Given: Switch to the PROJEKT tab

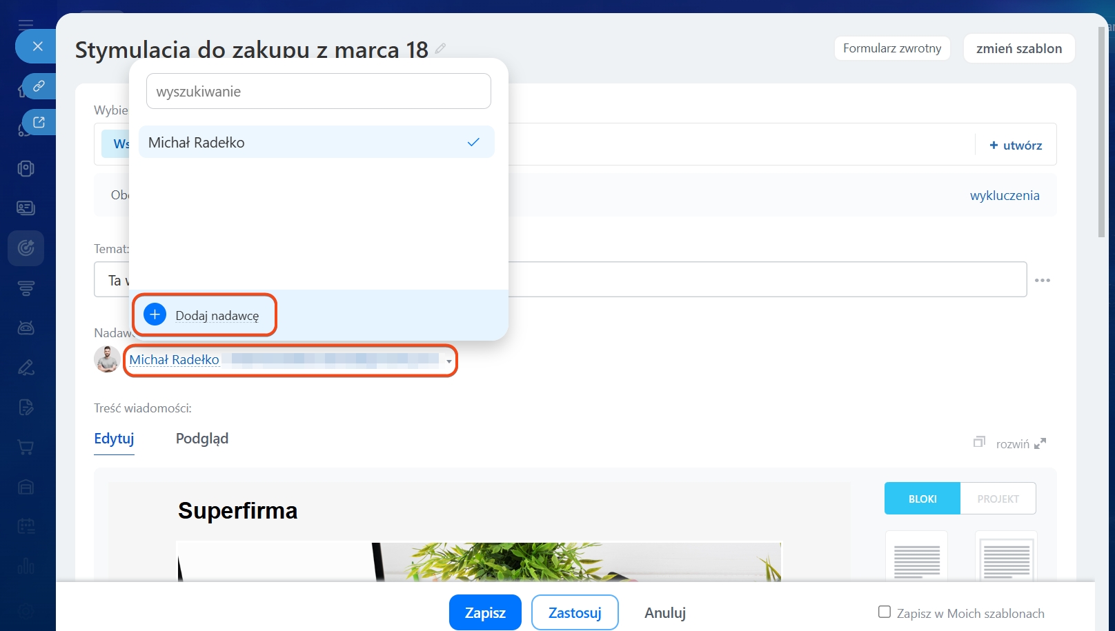Looking at the screenshot, I should tap(997, 499).
